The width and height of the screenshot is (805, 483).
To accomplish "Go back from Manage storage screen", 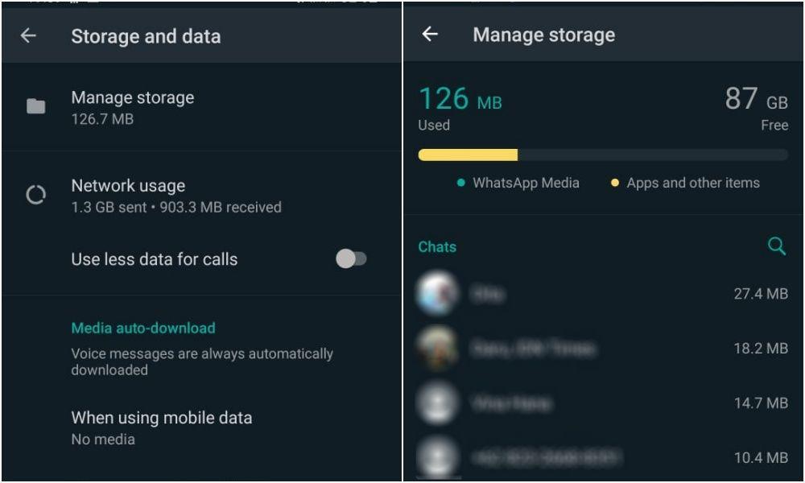I will tap(430, 35).
